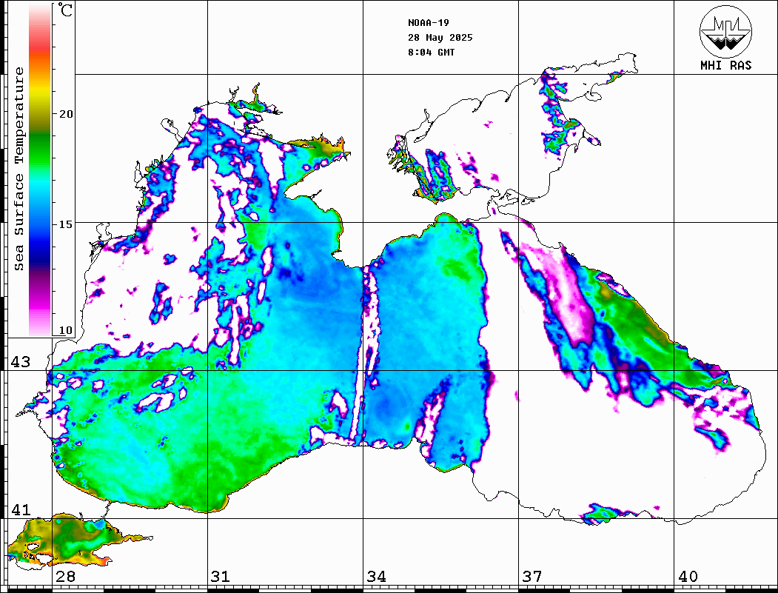Click the '20' mark on temperature scale

point(65,114)
